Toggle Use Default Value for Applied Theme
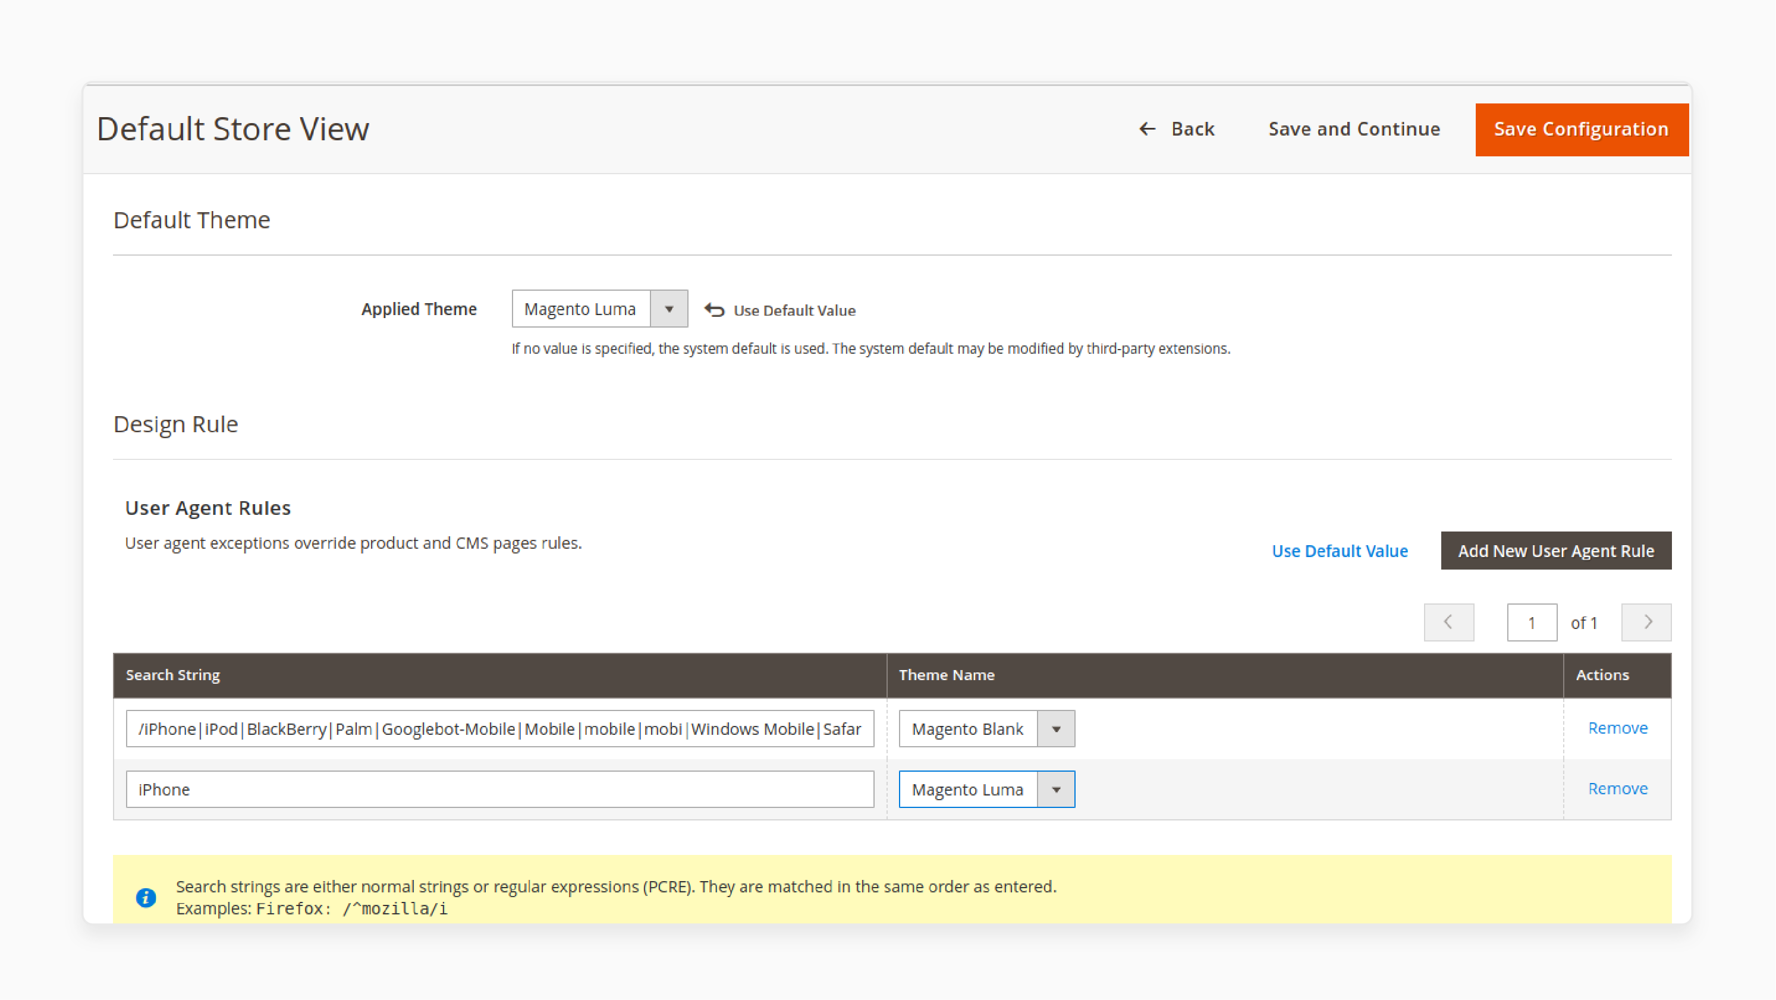 tap(781, 310)
